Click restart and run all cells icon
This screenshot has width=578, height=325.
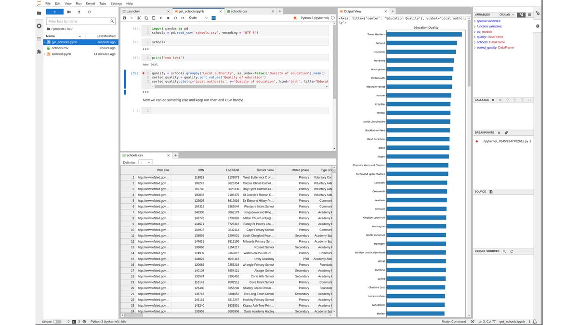[182, 18]
